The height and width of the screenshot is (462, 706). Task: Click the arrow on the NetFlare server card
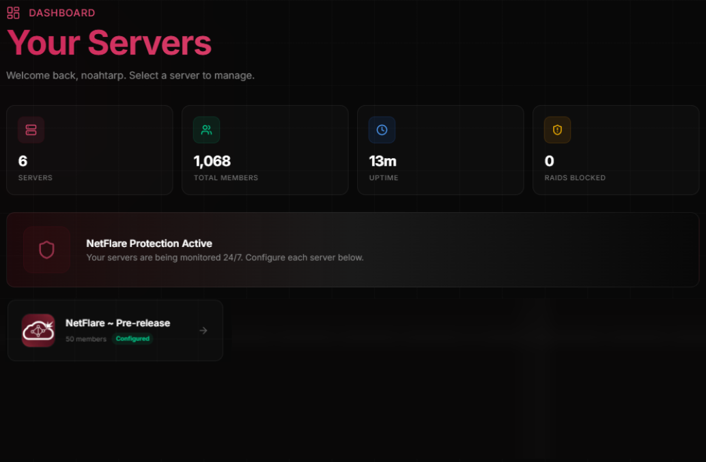[203, 330]
